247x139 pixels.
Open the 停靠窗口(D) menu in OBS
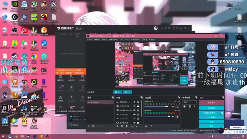pos(113,40)
